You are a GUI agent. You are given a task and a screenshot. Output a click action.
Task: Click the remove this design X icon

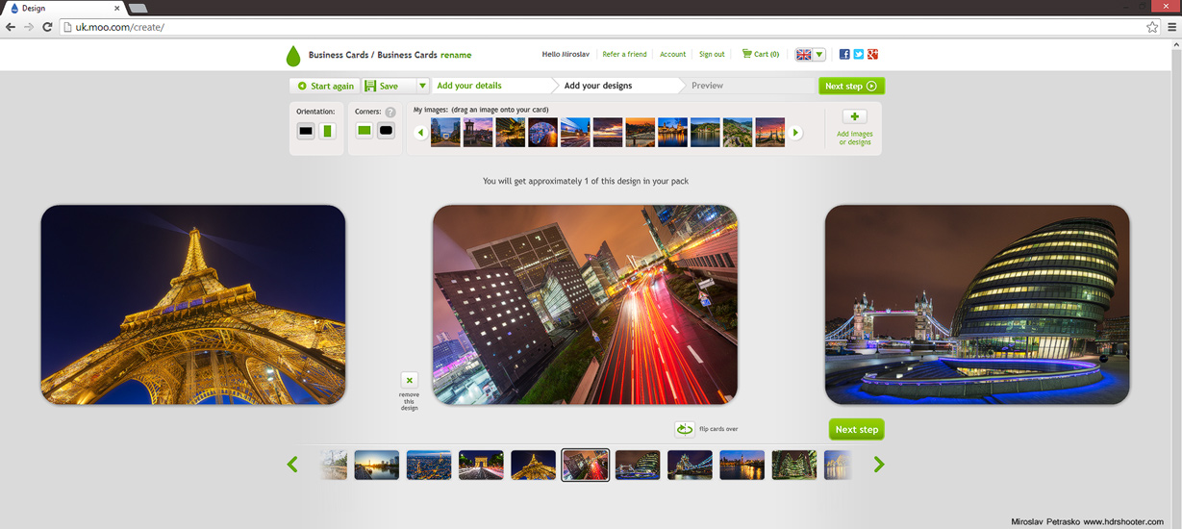(x=409, y=381)
